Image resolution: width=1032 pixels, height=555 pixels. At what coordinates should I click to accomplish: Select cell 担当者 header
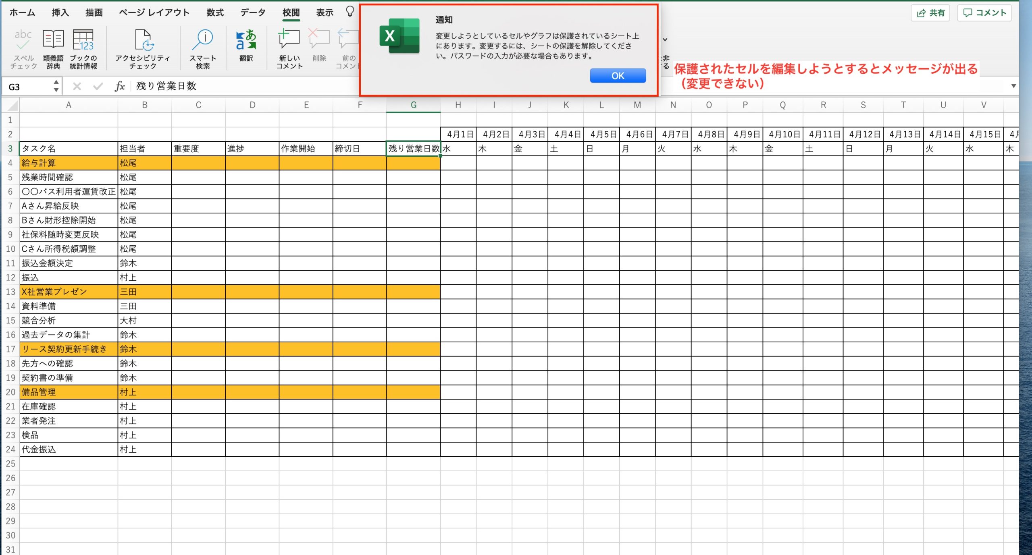point(145,149)
